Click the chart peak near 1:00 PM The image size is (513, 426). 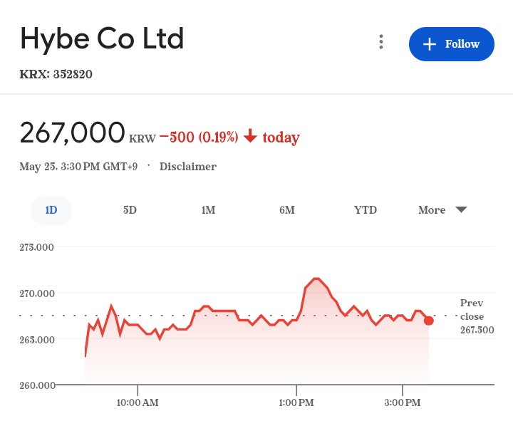316,279
